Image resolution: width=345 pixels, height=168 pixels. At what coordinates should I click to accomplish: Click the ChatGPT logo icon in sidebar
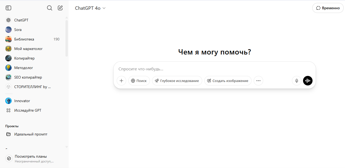[x=8, y=20]
